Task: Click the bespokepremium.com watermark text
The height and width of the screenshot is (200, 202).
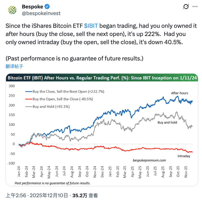Action: tap(149, 160)
